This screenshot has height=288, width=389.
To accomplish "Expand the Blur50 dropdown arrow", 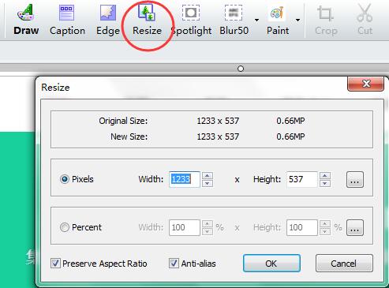I will 256,20.
